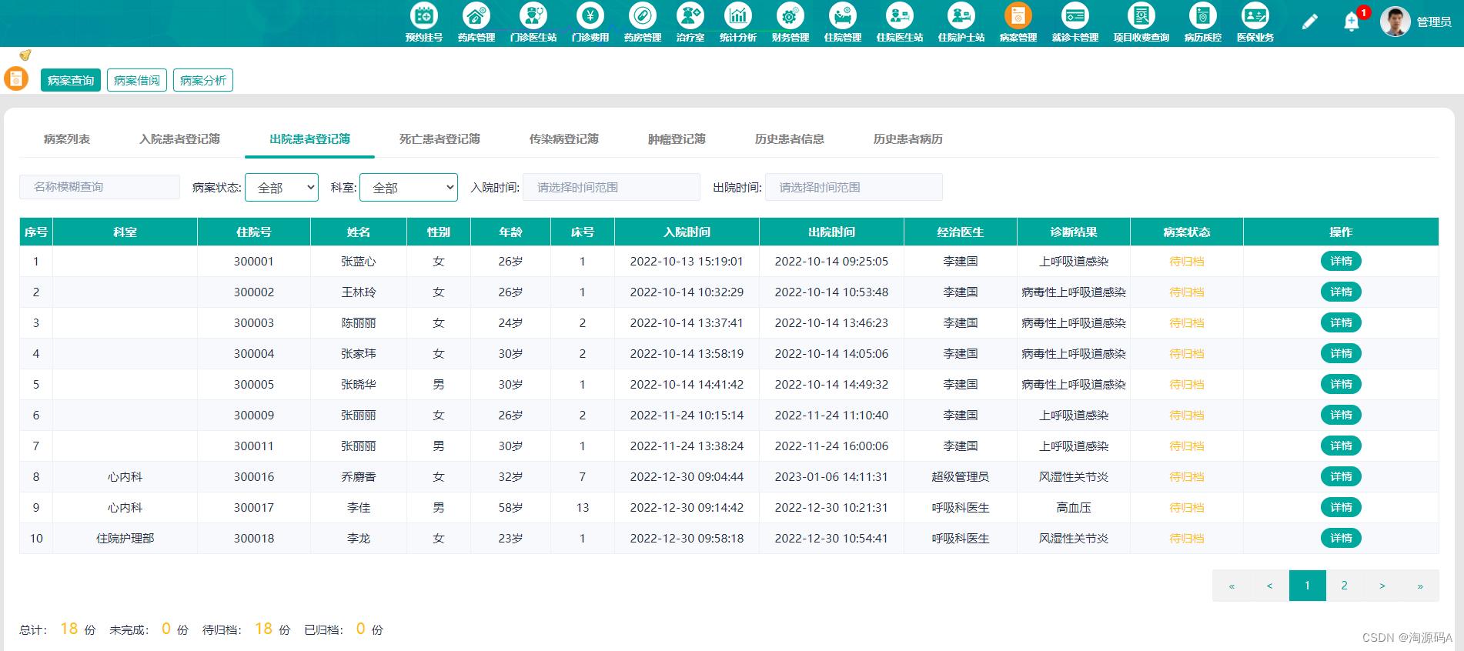Image resolution: width=1464 pixels, height=651 pixels.
Task: Click the 管理员 user avatar
Action: pyautogui.click(x=1395, y=22)
